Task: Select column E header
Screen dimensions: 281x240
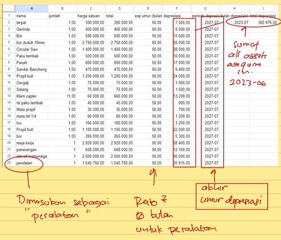Action: [148, 8]
